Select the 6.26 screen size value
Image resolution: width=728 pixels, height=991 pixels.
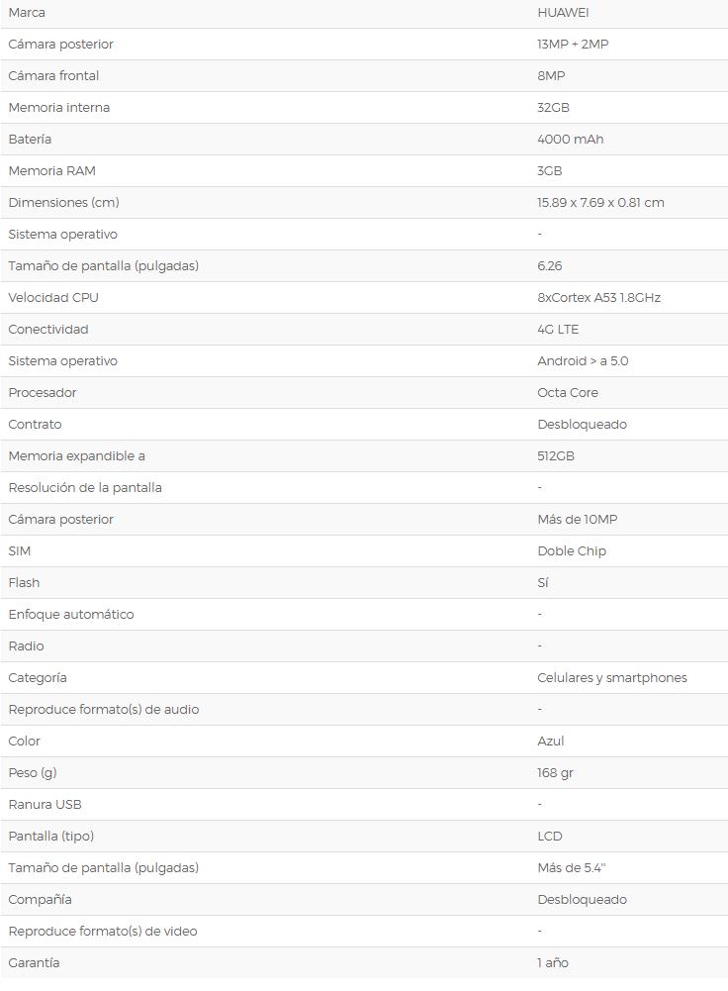[549, 266]
